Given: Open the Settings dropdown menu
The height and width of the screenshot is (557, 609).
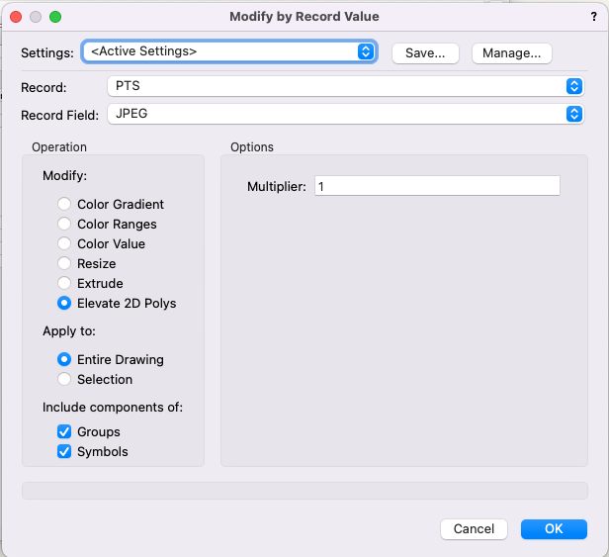Looking at the screenshot, I should (x=228, y=51).
